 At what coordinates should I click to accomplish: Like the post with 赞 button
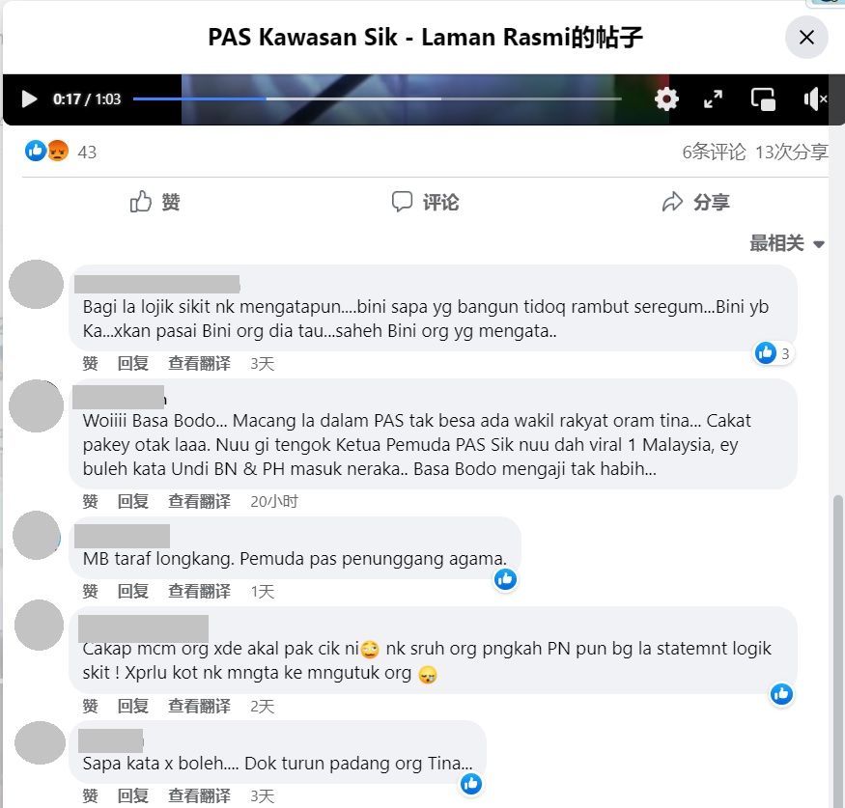[x=155, y=202]
